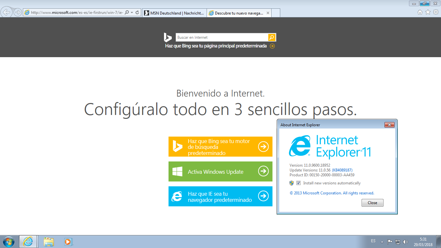Click the Version 11.0.9600.18952 text

[310, 165]
